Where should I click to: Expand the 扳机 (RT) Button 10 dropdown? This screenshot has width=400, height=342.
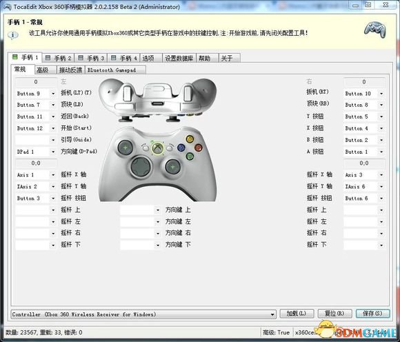tap(364, 94)
